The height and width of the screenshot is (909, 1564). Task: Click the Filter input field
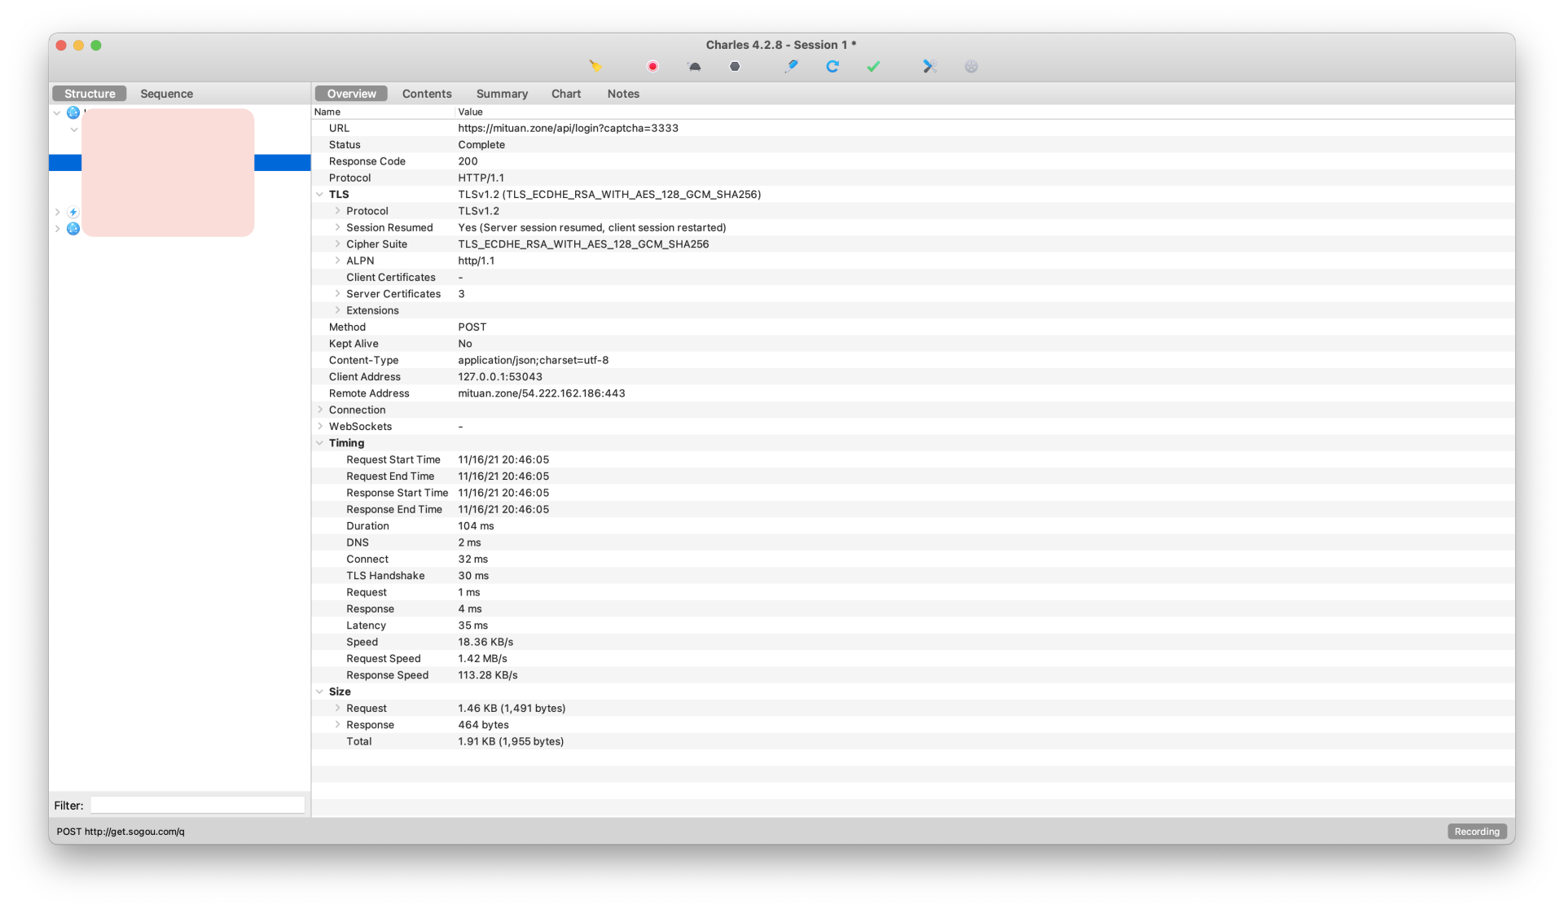click(197, 806)
